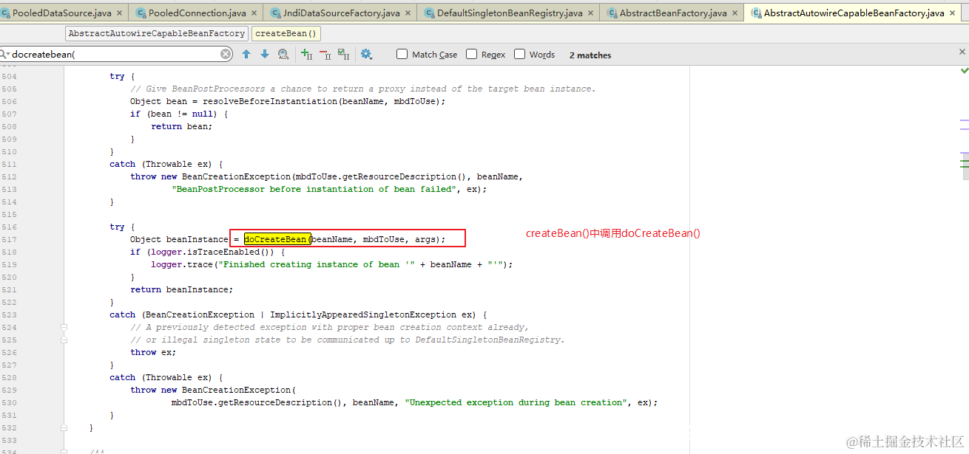This screenshot has height=454, width=969.
Task: Switch to AbstractBeanFactory.java tab
Action: (672, 13)
